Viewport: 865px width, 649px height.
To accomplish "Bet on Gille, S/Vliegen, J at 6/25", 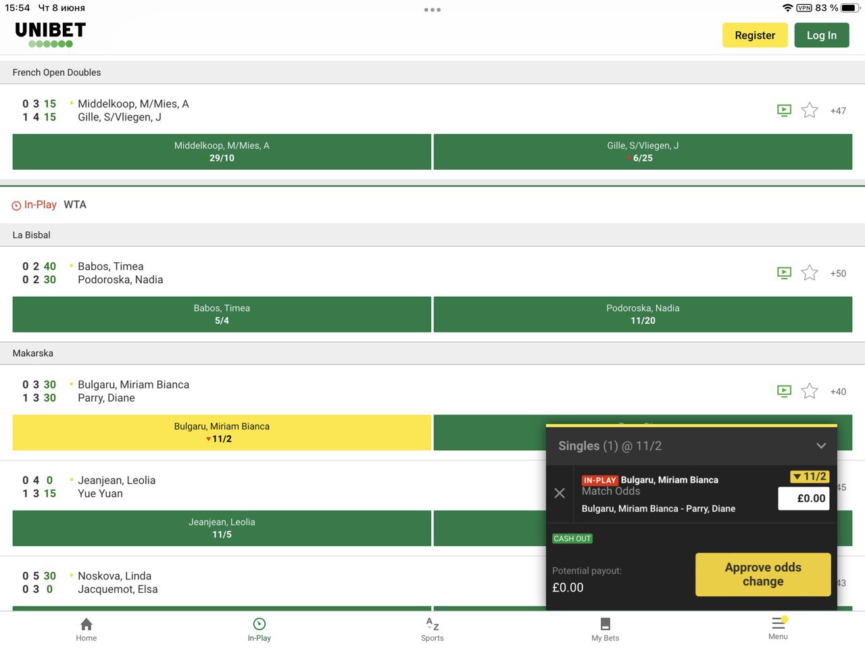I will click(643, 151).
